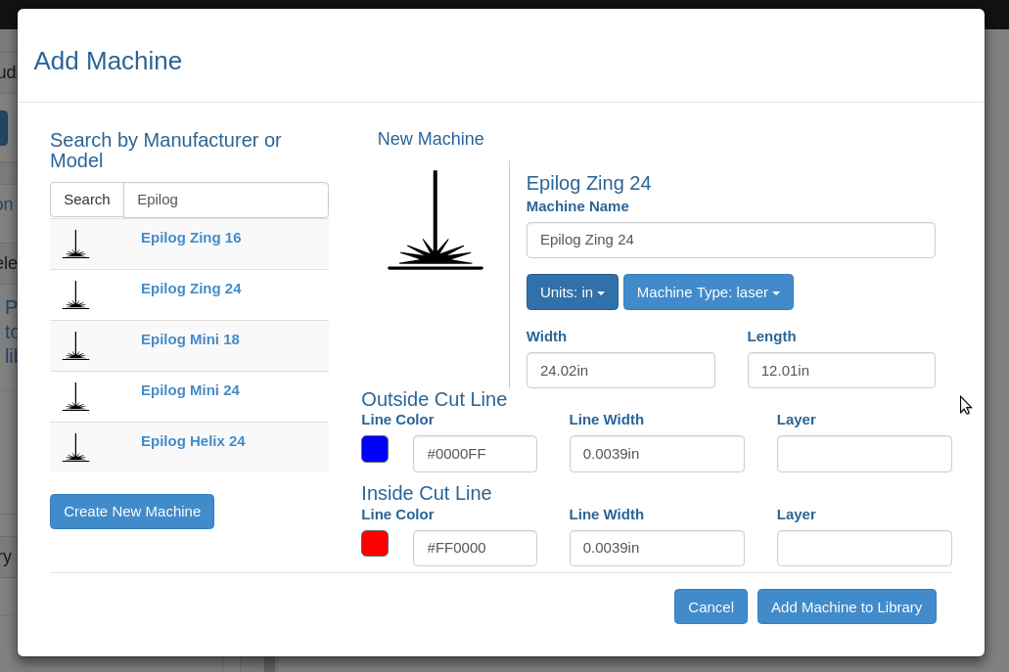Pick the Epilog Helix 24 machine
Image resolution: width=1009 pixels, height=672 pixels.
pos(193,441)
